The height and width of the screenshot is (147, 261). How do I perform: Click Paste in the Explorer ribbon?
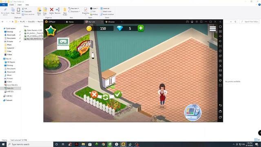(x=18, y=11)
